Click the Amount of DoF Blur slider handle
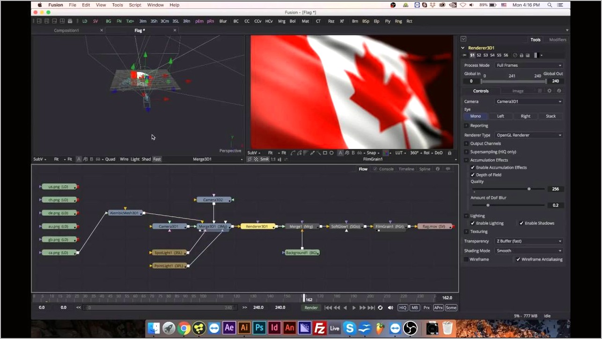Image resolution: width=602 pixels, height=339 pixels. point(488,205)
